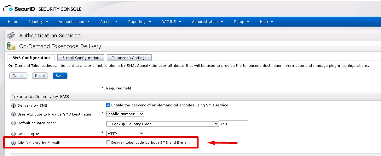Switch to the Tokencode Settings tab
381x156 pixels.
click(129, 58)
